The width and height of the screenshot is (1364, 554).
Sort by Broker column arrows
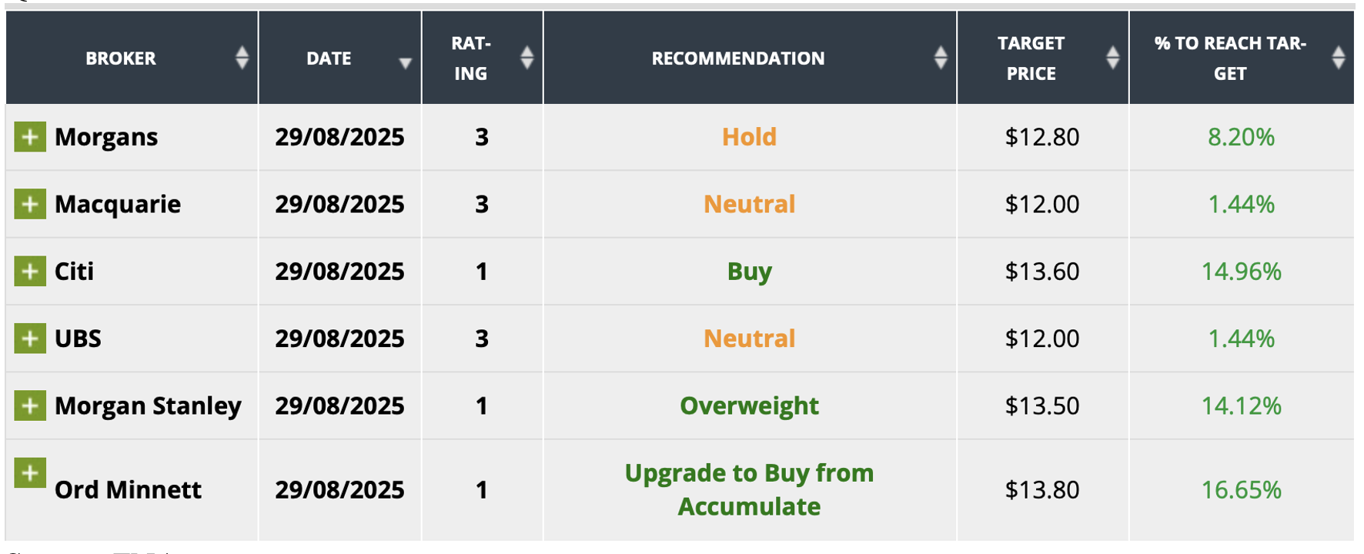pos(242,58)
